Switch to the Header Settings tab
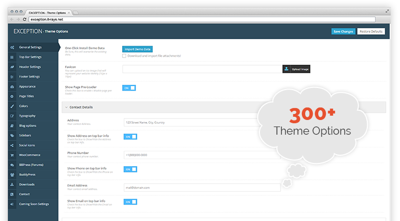The width and height of the screenshot is (400, 221). coord(31,67)
